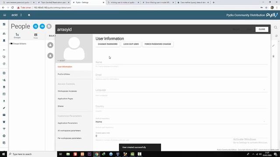Screen dimensions: 280x157
Task: Click the second blue create-group button beside People
Action: (x=42, y=26)
